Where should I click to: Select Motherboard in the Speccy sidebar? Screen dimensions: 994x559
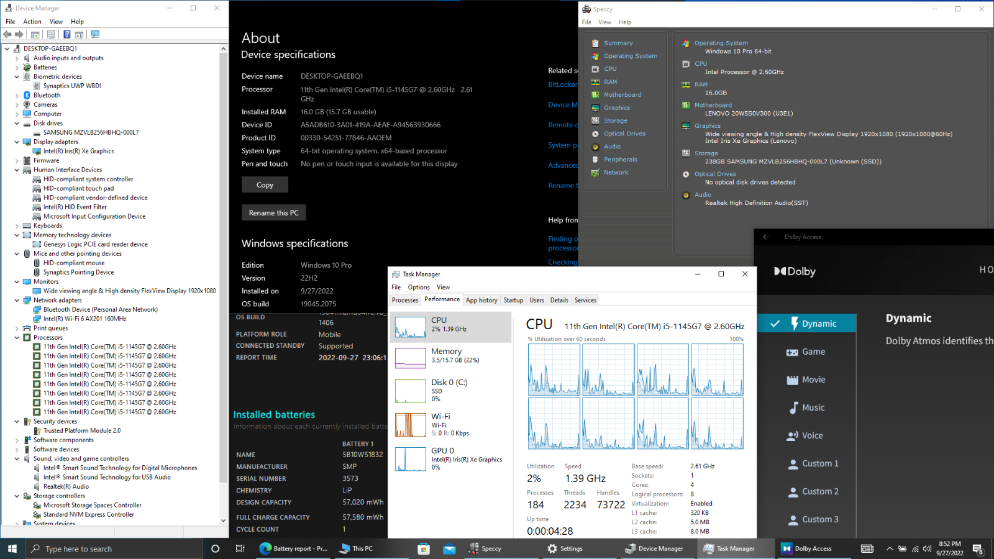coord(622,95)
